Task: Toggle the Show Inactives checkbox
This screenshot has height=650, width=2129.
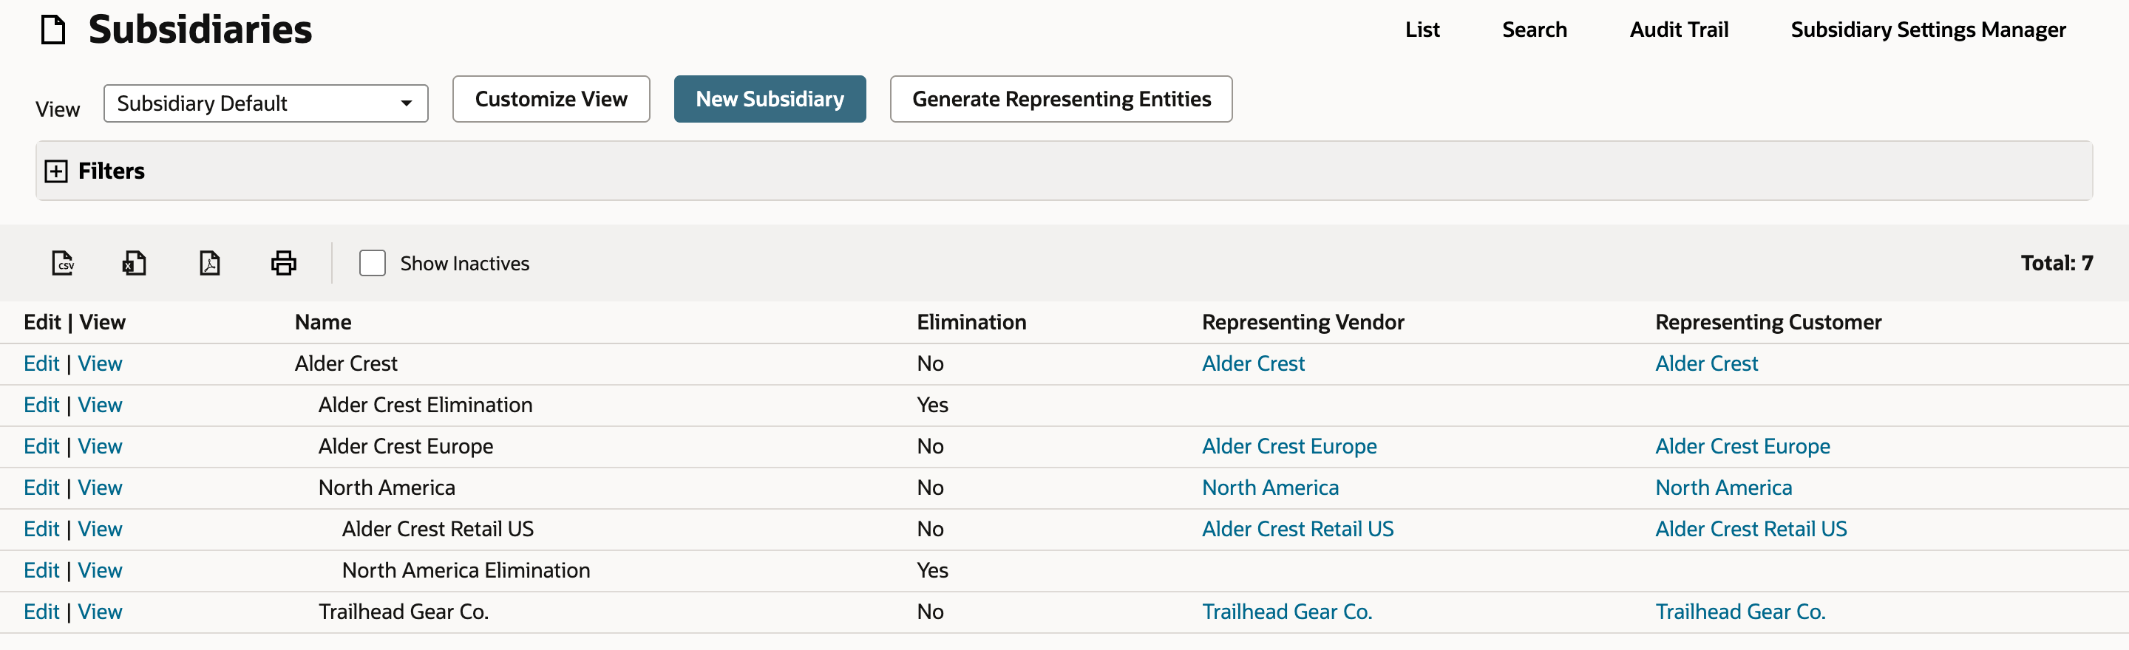Action: pyautogui.click(x=372, y=264)
